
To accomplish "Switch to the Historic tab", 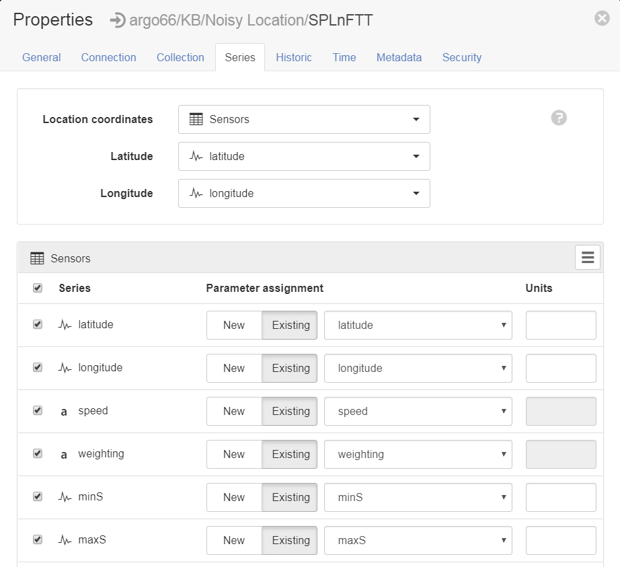I will 294,57.
